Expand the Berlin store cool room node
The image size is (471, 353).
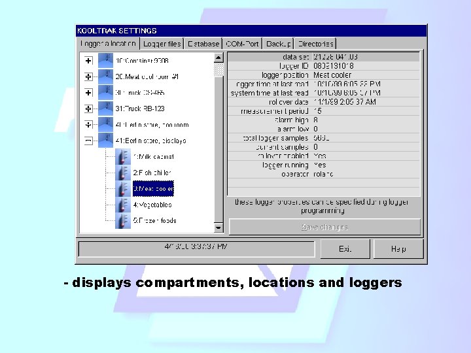point(88,125)
